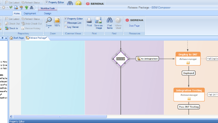Close the left side panel
The height and width of the screenshot is (123, 218).
coord(6,38)
